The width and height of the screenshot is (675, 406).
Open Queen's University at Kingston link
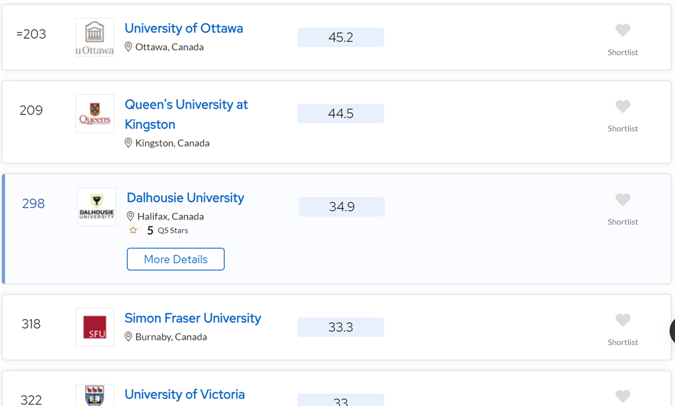[x=186, y=115]
